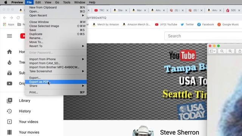Switch to the first Quora (5) tab
Screen dimensions: 242x136
point(174,10)
